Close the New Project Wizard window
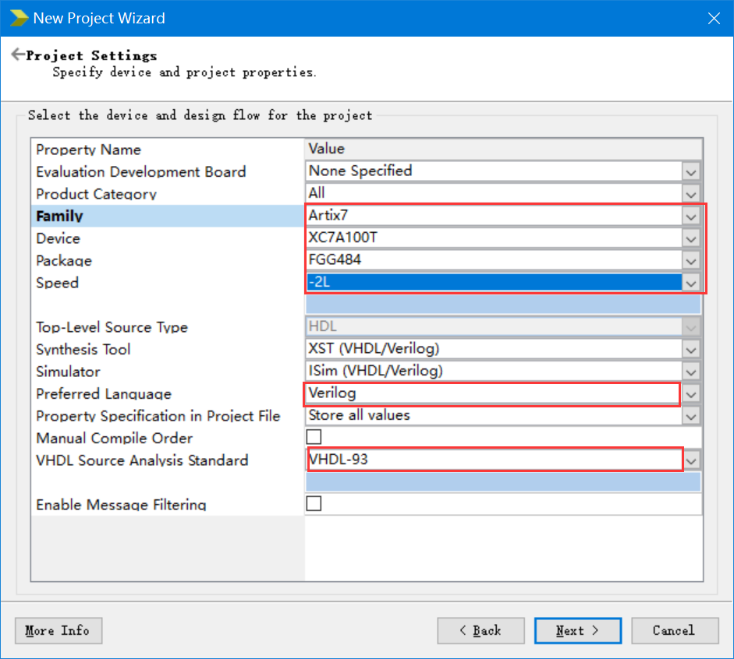This screenshot has height=659, width=734. click(713, 18)
